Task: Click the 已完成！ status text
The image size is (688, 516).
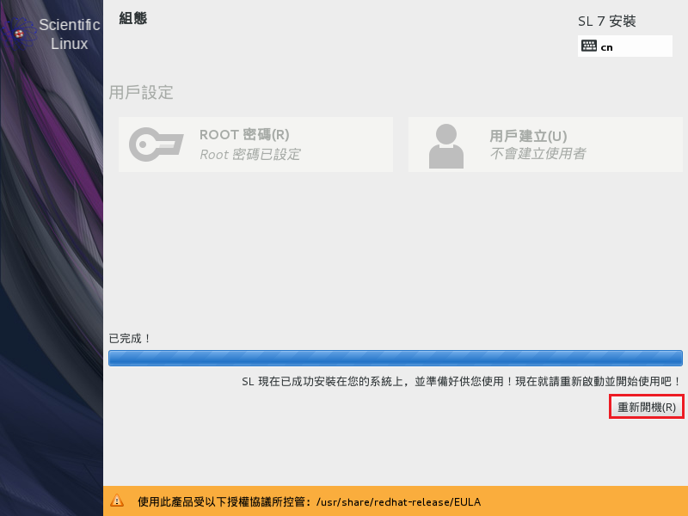Action: coord(130,338)
